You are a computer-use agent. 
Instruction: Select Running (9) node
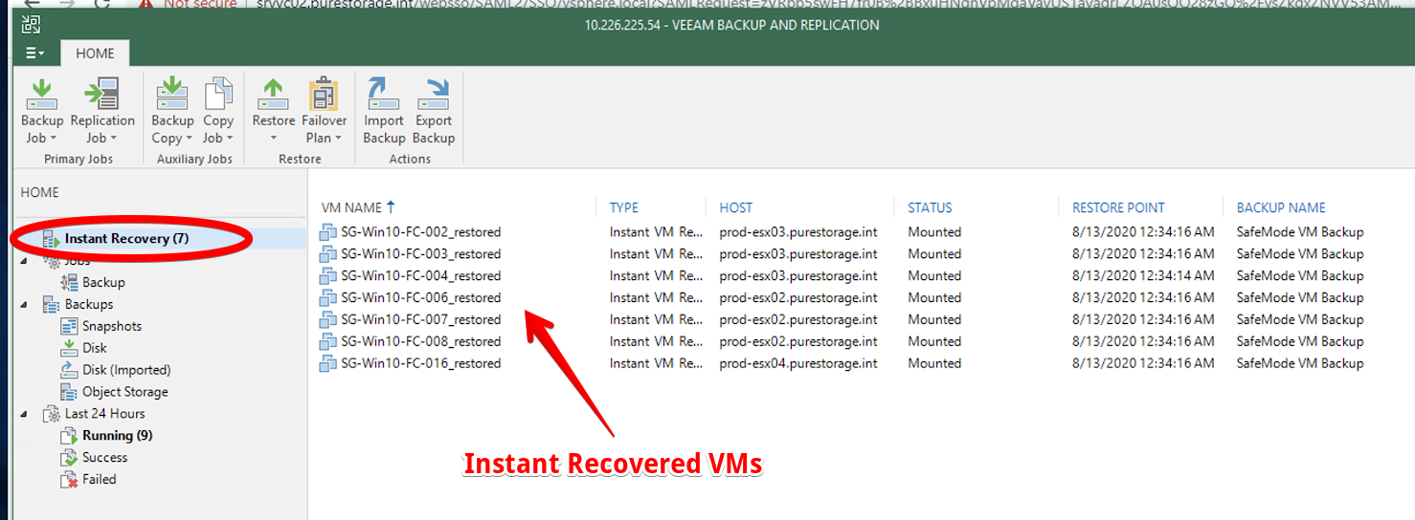[117, 436]
